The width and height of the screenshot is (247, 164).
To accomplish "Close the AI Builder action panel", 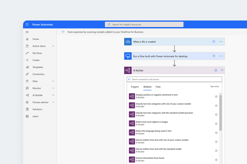I will point(222,70).
